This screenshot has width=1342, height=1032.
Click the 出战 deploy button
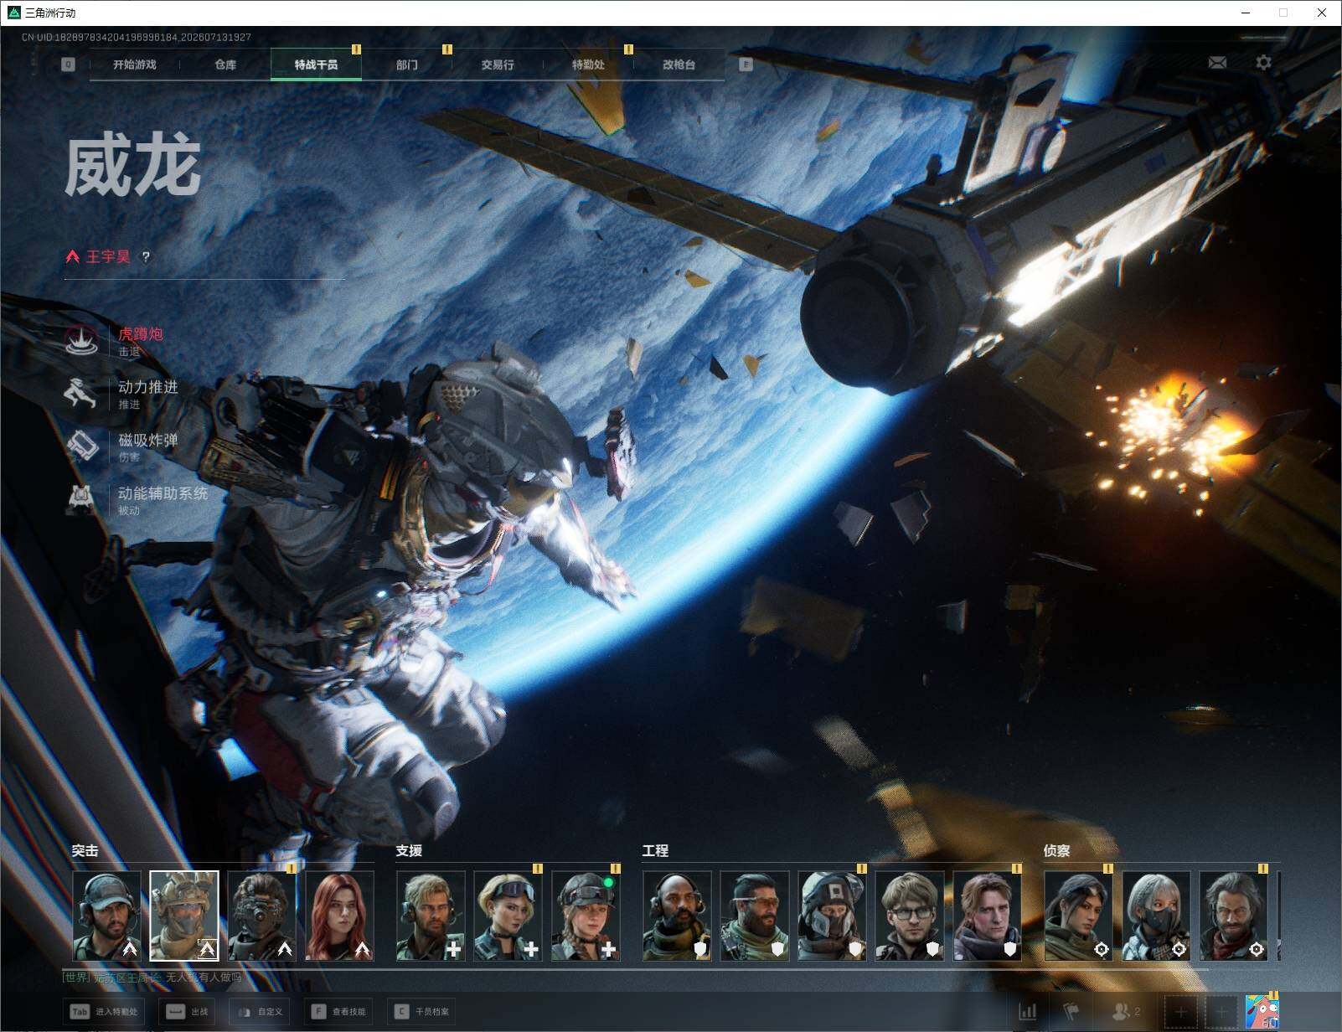click(x=188, y=1011)
